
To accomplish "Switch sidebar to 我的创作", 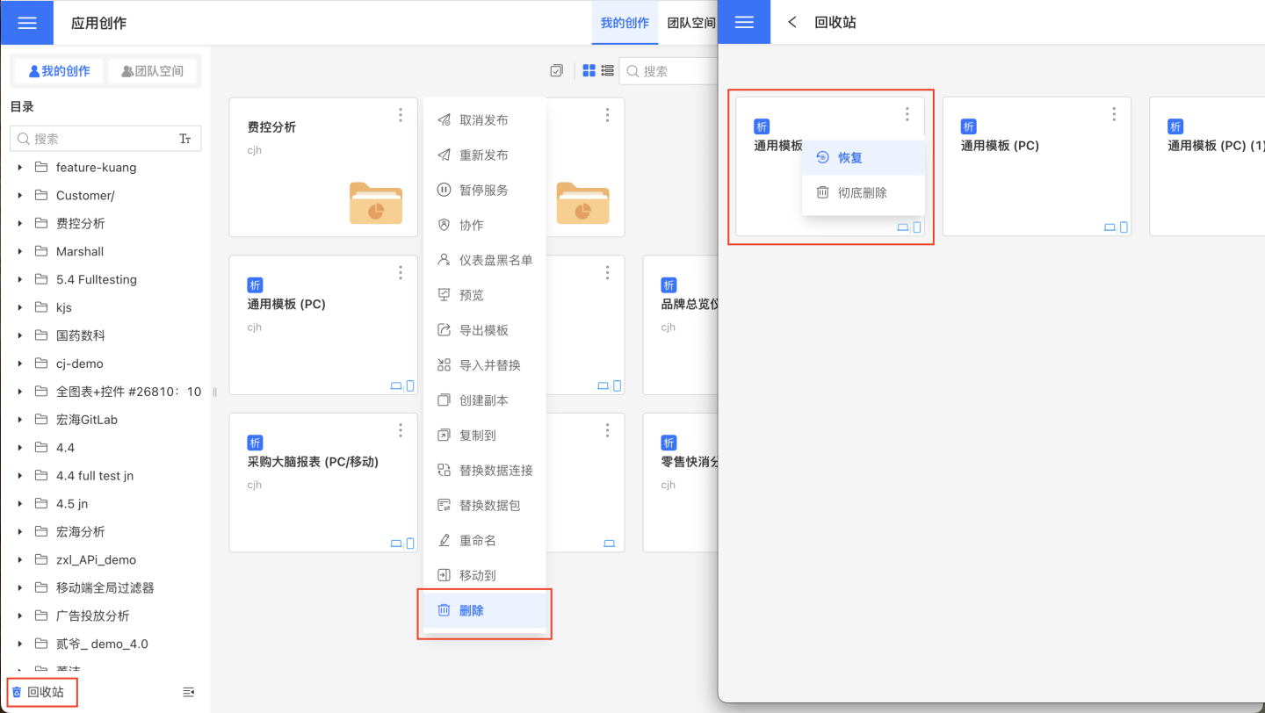I will coord(59,71).
